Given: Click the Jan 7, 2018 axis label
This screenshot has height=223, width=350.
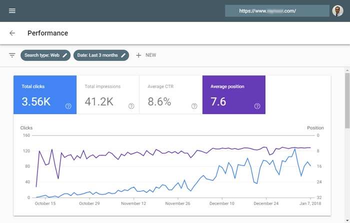Looking at the screenshot, I should pyautogui.click(x=310, y=203).
